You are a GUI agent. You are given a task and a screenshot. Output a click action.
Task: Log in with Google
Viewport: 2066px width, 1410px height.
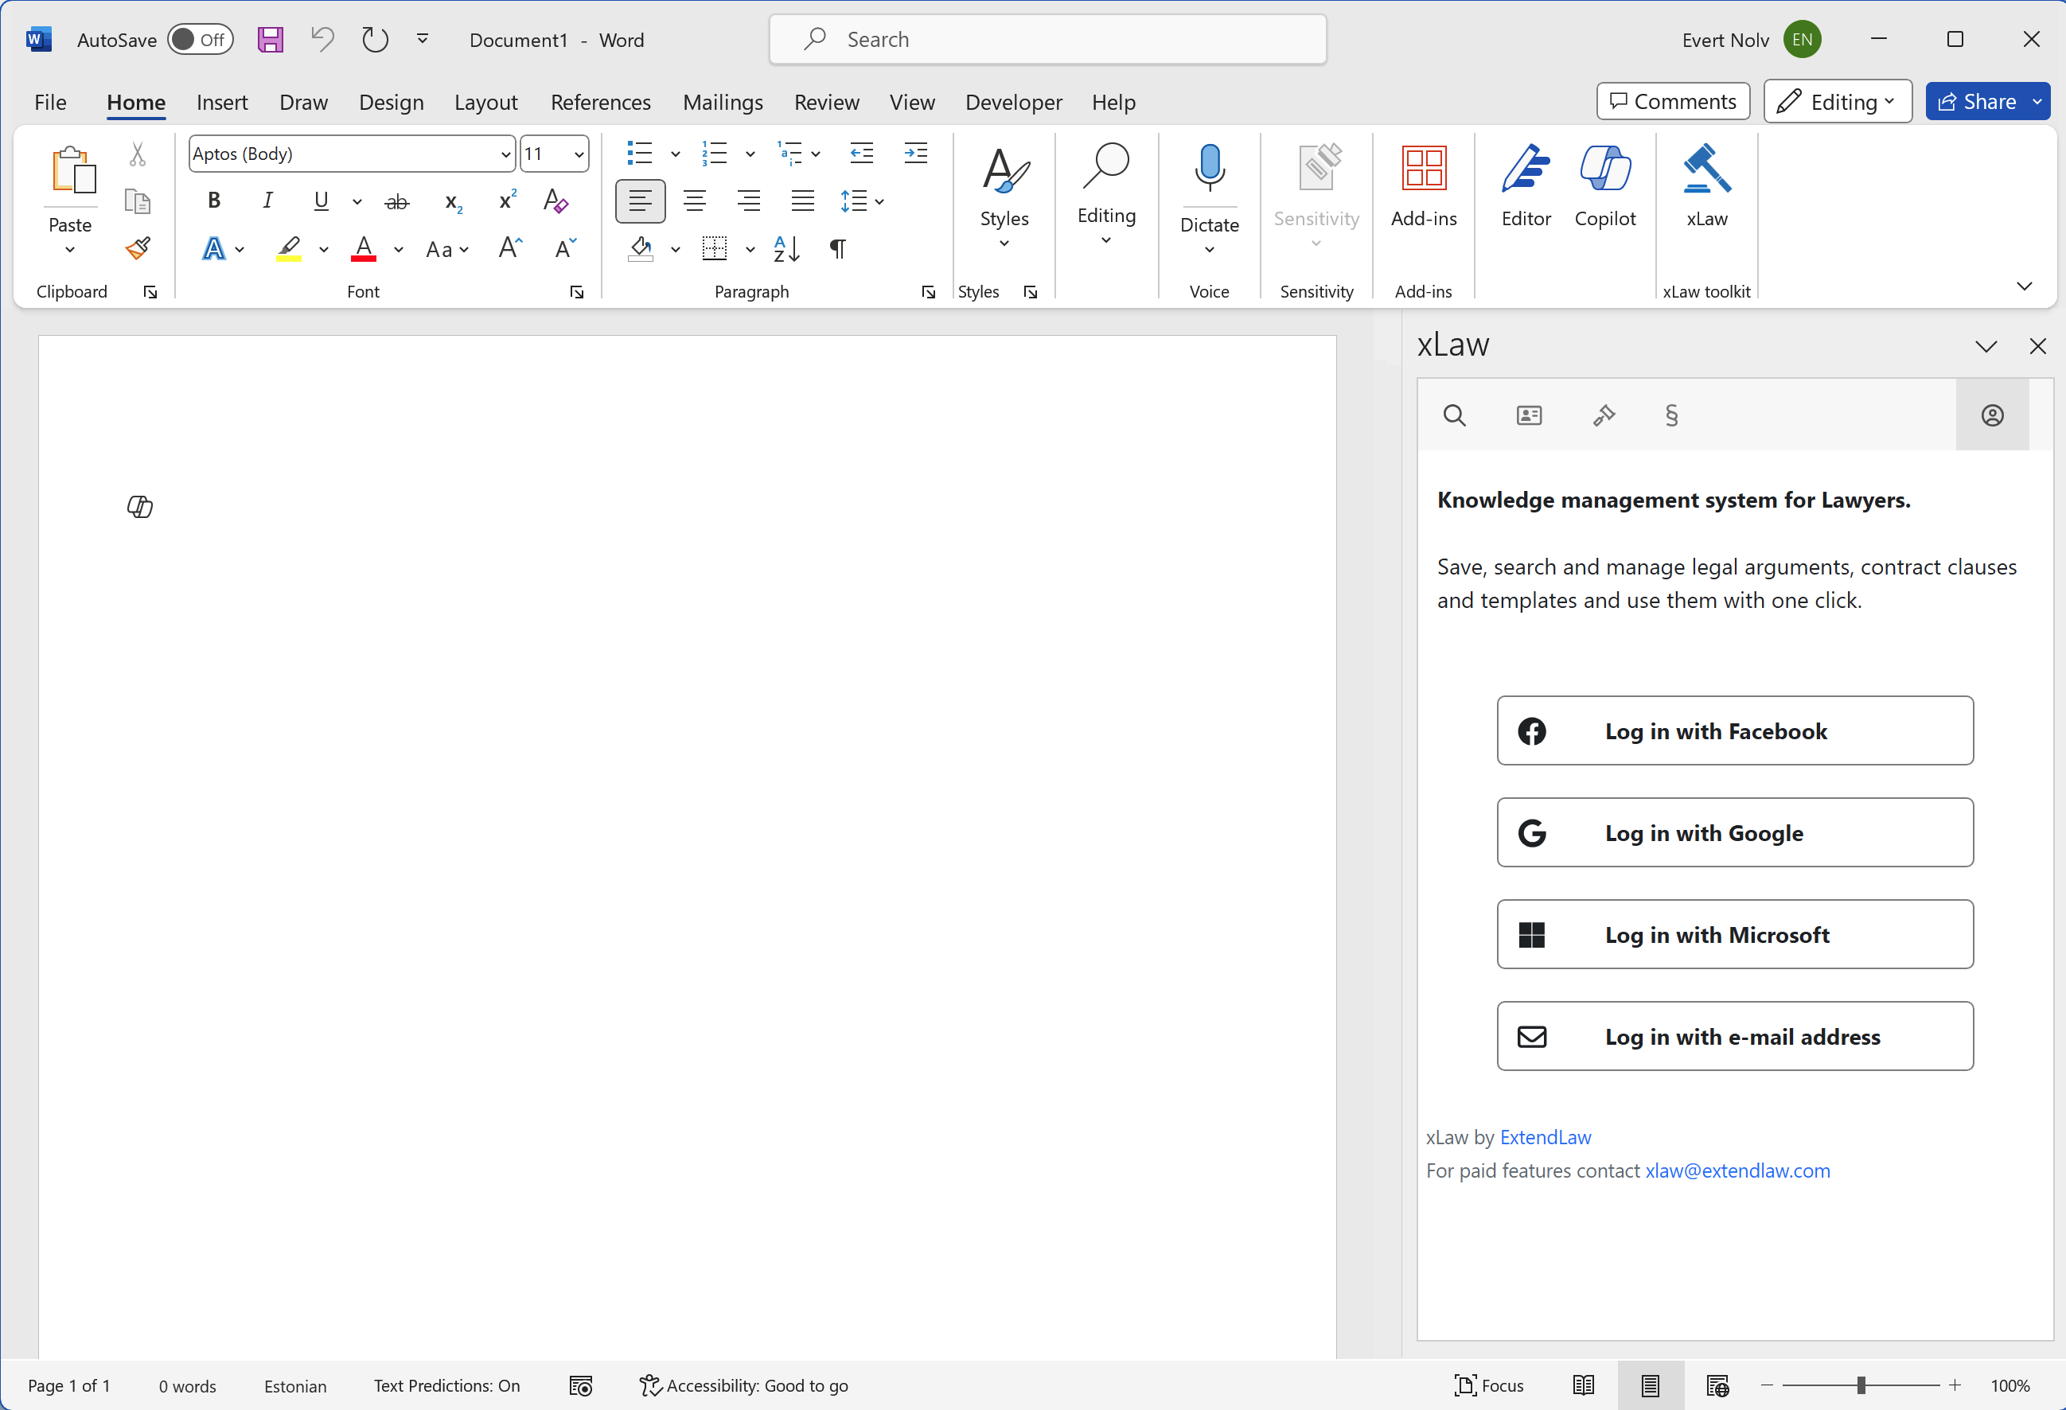[1733, 833]
